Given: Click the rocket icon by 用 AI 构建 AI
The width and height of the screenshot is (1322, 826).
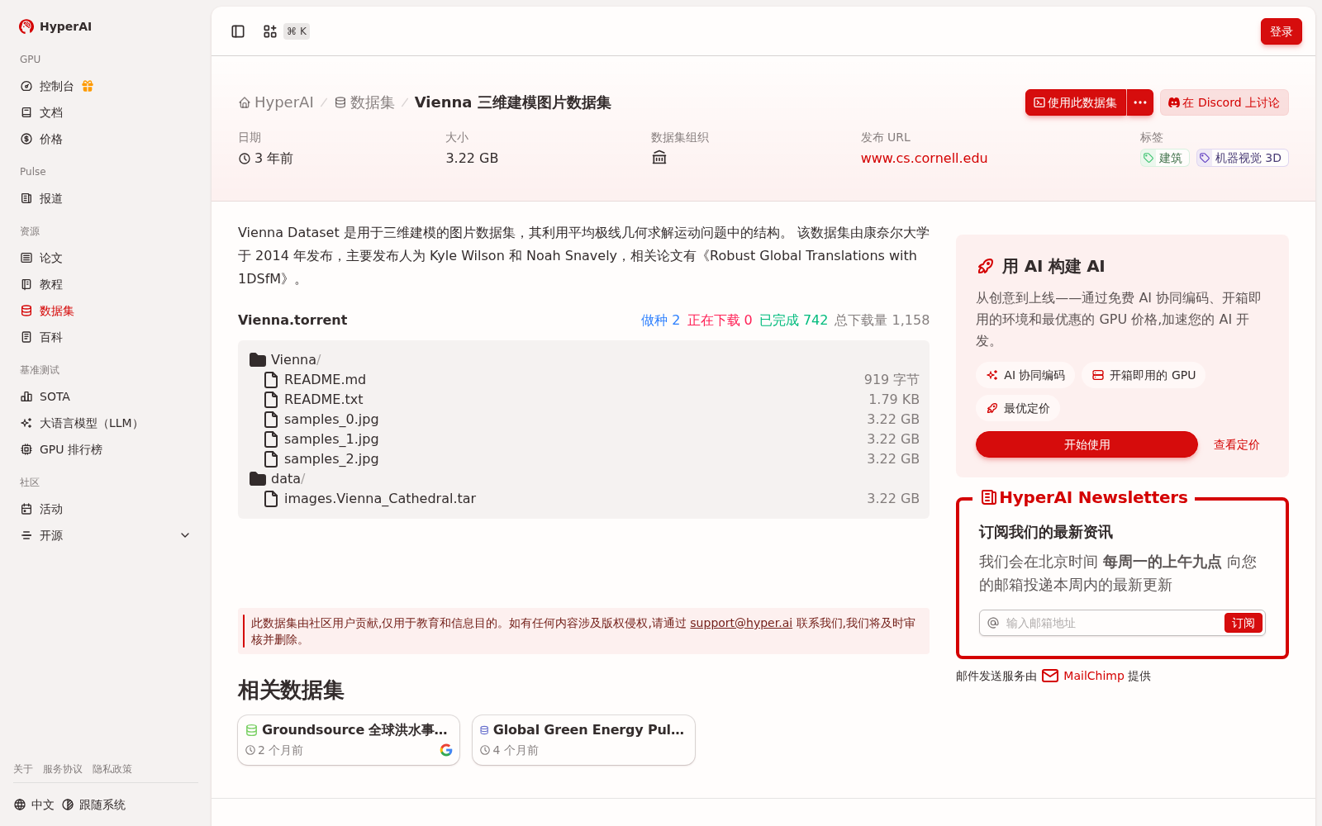Looking at the screenshot, I should (x=986, y=266).
